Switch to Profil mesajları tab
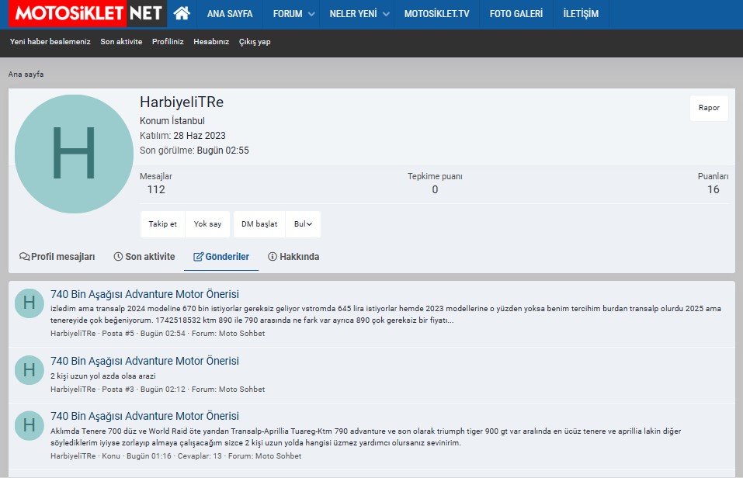743x478 pixels. (x=57, y=257)
